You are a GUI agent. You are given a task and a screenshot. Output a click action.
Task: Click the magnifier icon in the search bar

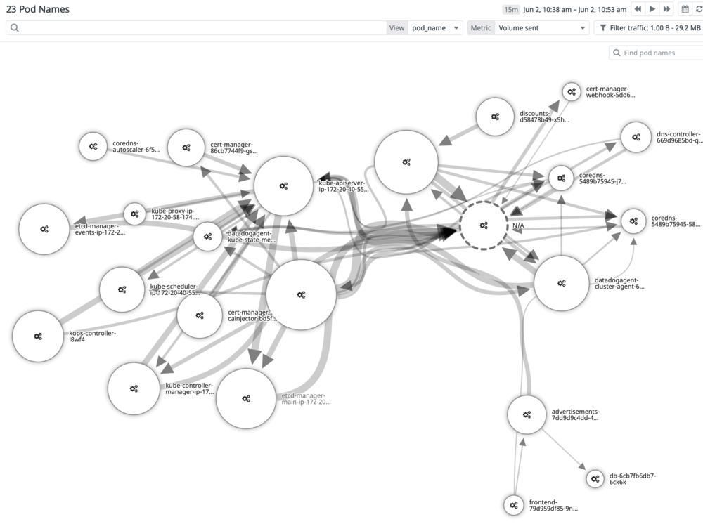tap(13, 27)
